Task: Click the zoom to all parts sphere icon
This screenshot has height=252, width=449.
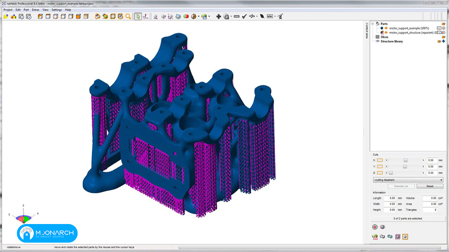Action: [98, 17]
